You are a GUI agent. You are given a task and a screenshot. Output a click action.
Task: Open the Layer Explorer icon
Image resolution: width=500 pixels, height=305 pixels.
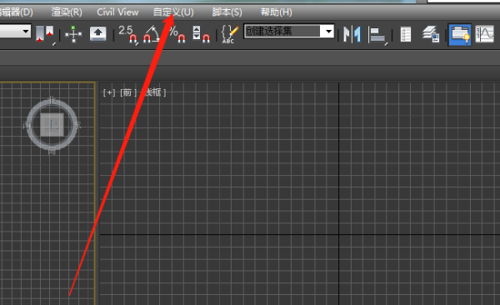[431, 34]
